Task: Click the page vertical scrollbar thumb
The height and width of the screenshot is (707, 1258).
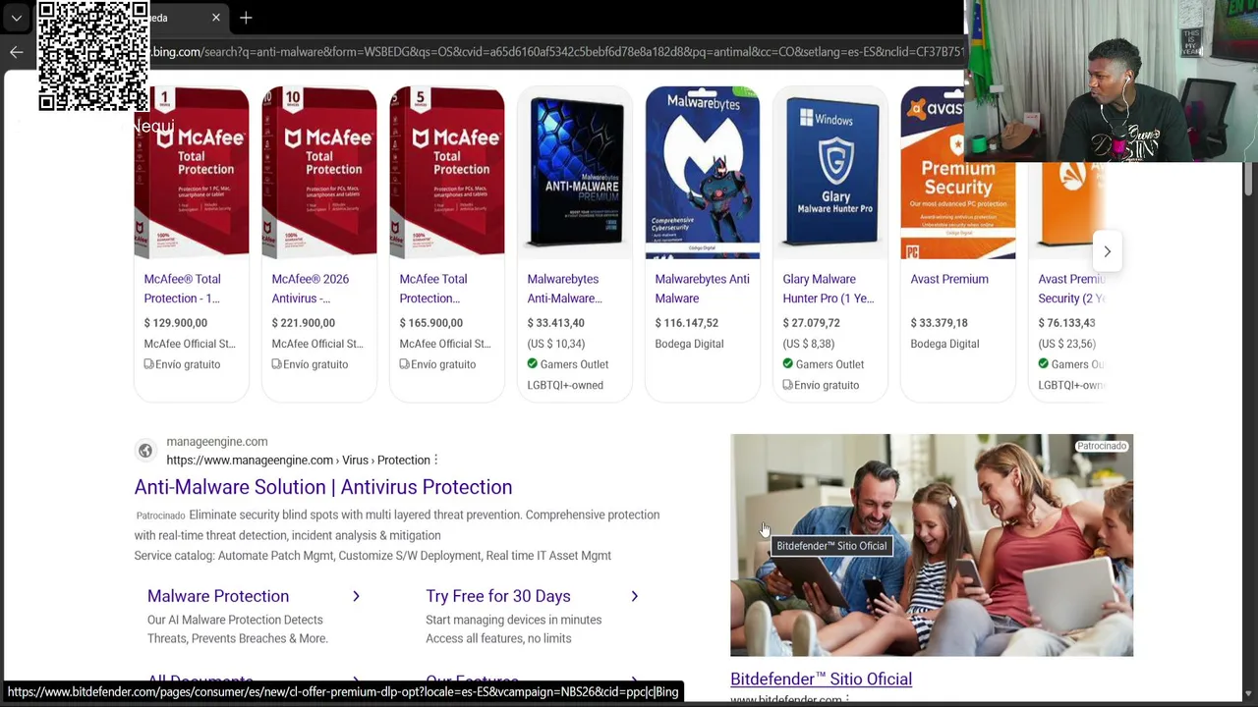Action: pyautogui.click(x=1248, y=179)
